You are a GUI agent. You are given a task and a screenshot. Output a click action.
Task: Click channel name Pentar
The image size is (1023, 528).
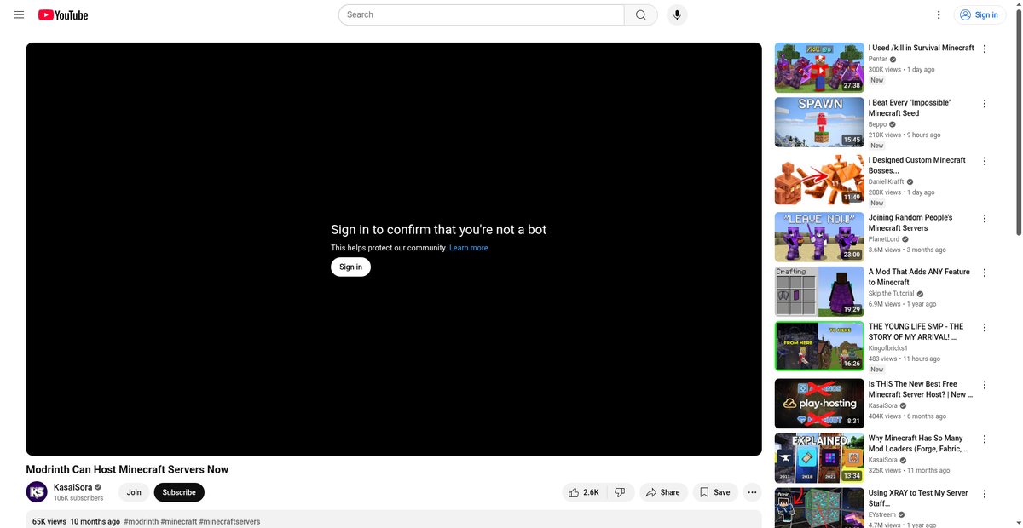pyautogui.click(x=878, y=60)
